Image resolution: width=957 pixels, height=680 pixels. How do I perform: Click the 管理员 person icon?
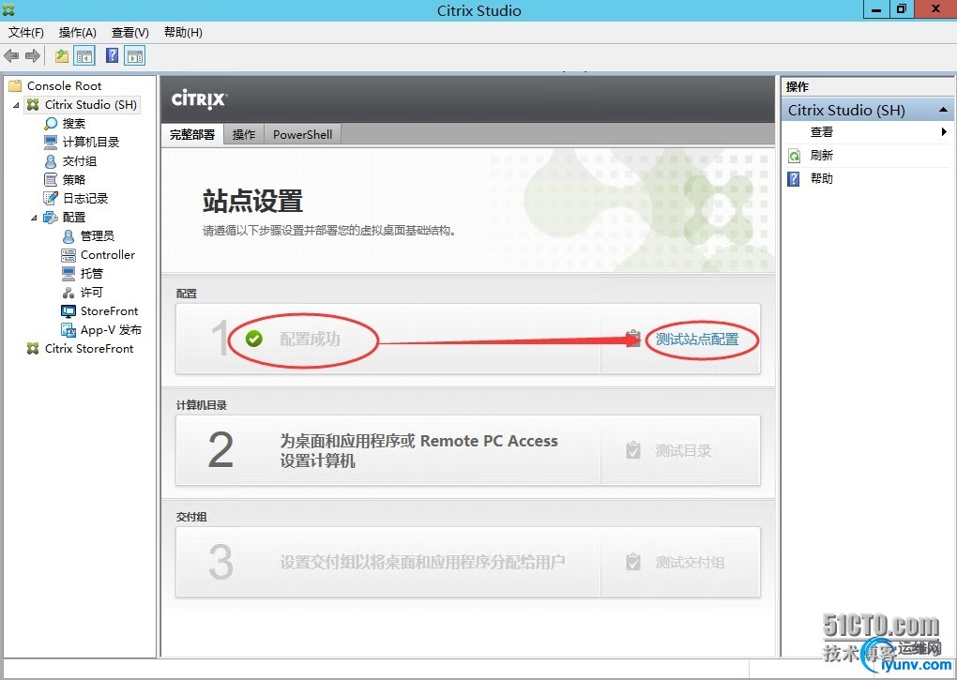(x=68, y=236)
